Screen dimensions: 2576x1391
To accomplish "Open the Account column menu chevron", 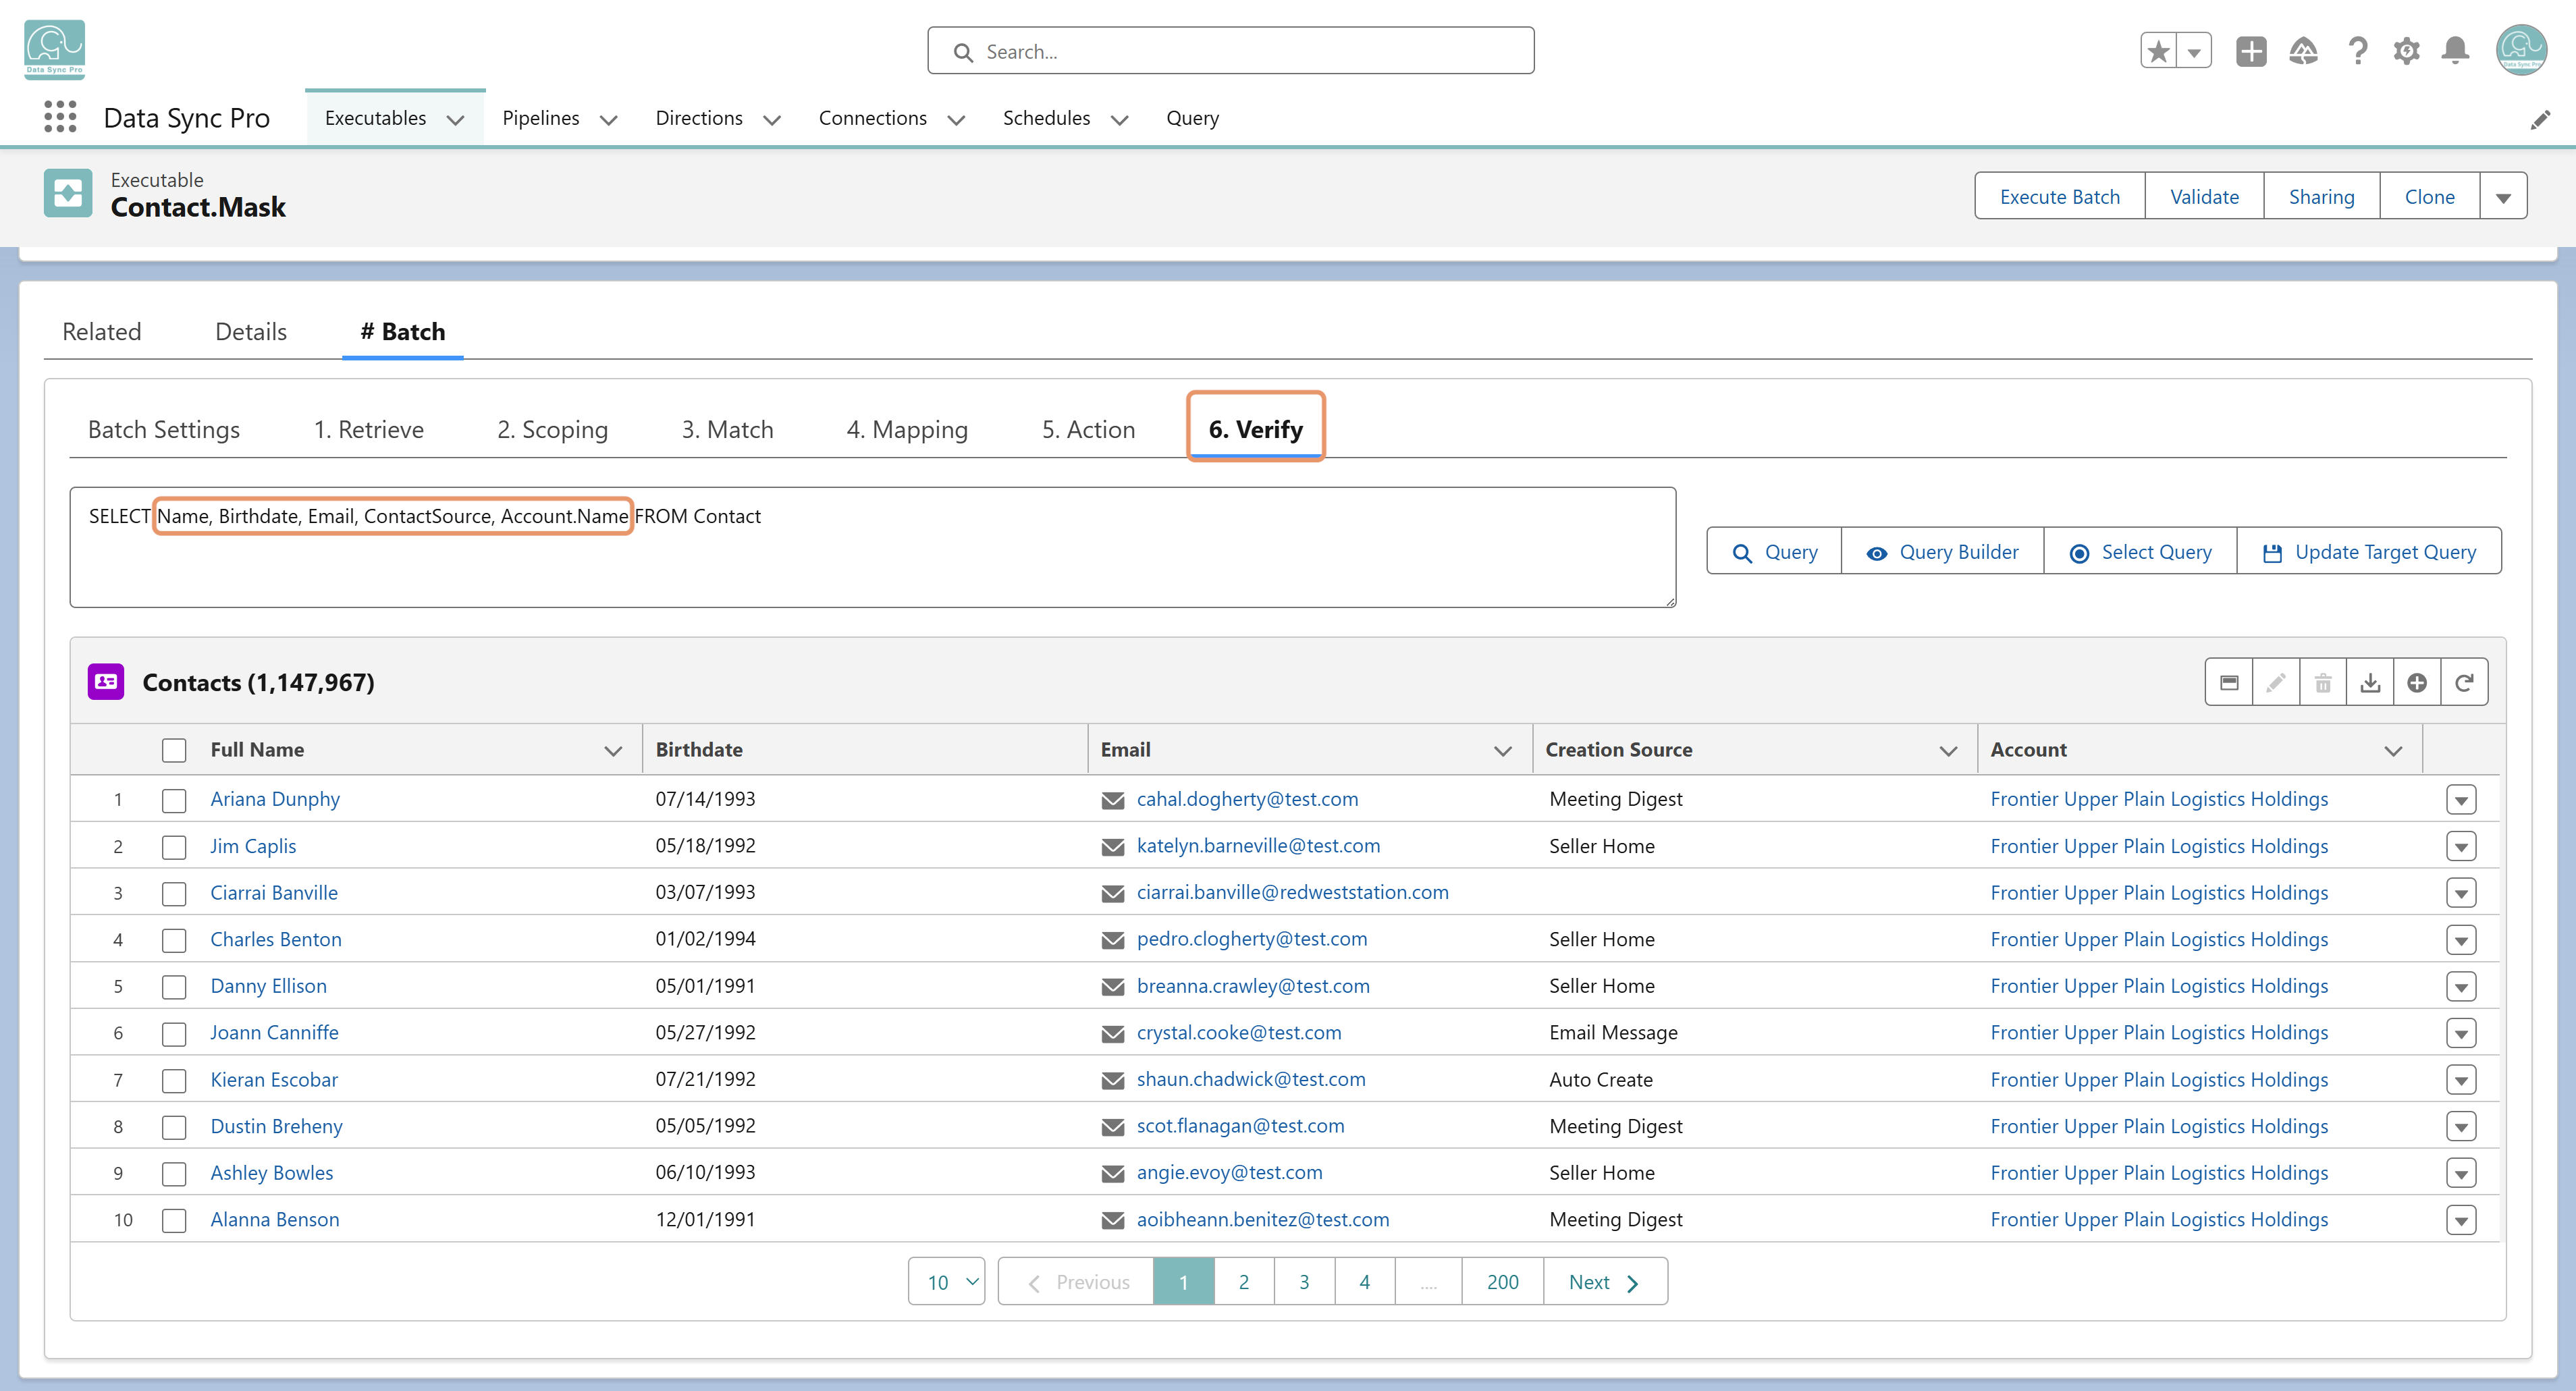I will click(2393, 751).
